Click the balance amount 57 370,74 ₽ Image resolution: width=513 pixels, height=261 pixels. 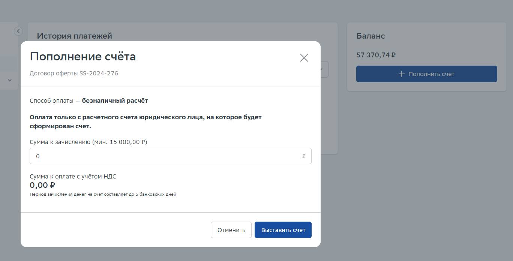[376, 55]
